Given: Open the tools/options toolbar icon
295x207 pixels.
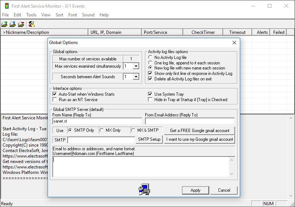Looking at the screenshot, I should tap(32, 24).
